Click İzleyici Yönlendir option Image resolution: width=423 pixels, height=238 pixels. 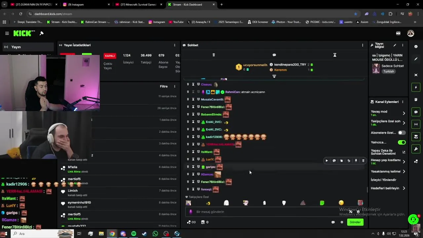point(383,180)
